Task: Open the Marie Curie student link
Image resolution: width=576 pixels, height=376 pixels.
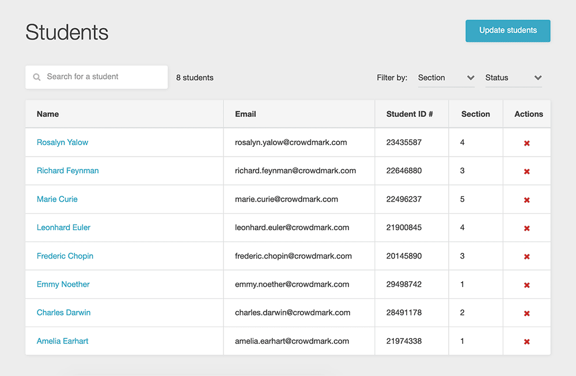Action: coord(57,199)
